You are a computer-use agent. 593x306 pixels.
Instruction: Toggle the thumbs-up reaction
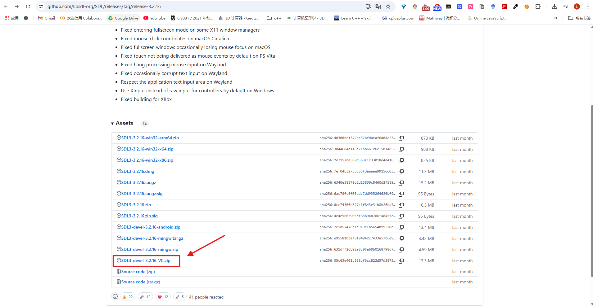(128, 296)
